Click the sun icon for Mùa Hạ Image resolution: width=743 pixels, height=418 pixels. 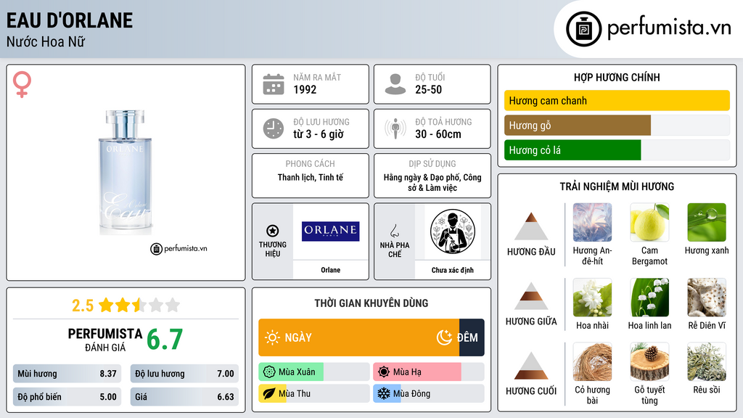click(x=384, y=372)
